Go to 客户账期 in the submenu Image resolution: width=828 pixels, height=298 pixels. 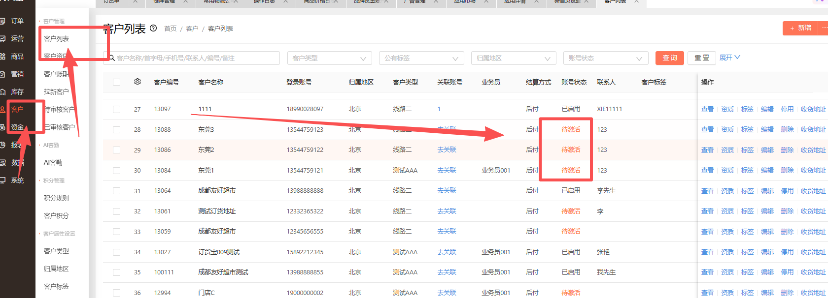click(56, 74)
